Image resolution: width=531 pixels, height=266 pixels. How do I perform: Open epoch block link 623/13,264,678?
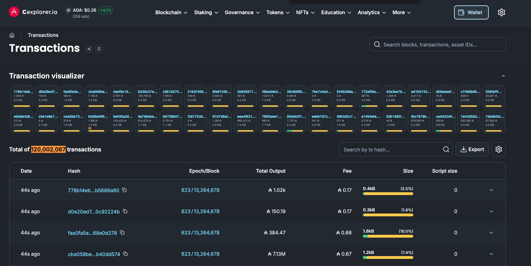pos(200,190)
